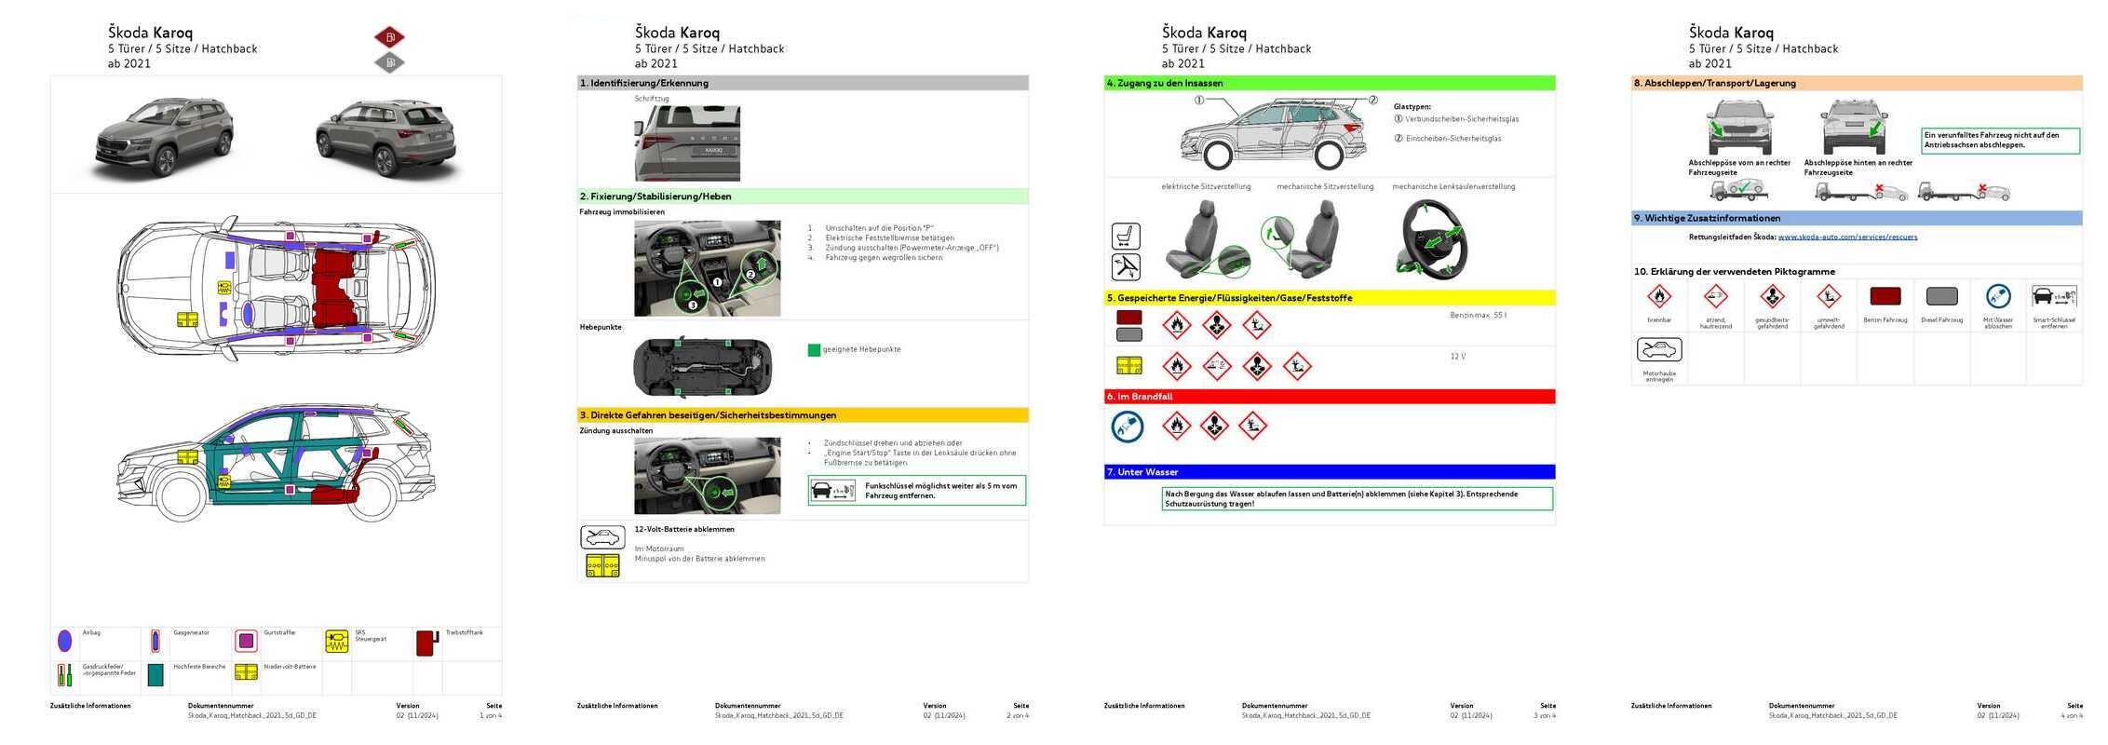Select the SRS Steuergerät legend icon
Image resolution: width=2108 pixels, height=745 pixels.
tap(336, 641)
